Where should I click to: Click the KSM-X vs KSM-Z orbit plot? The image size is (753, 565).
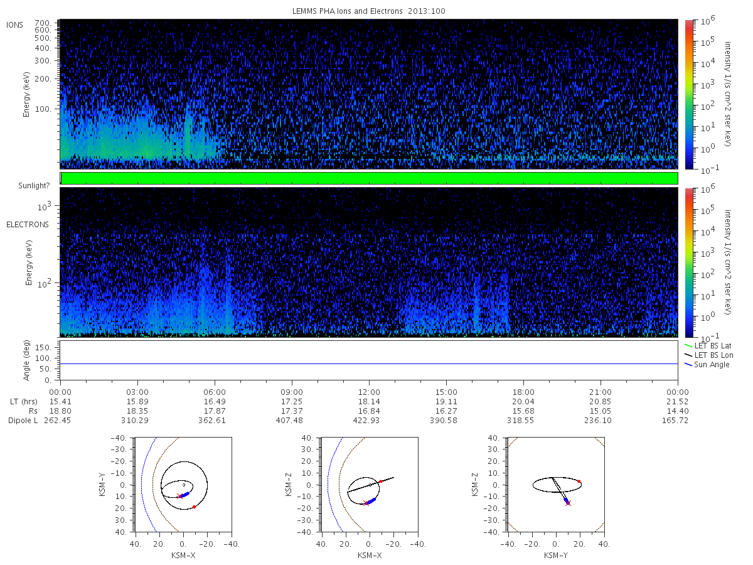pos(369,485)
